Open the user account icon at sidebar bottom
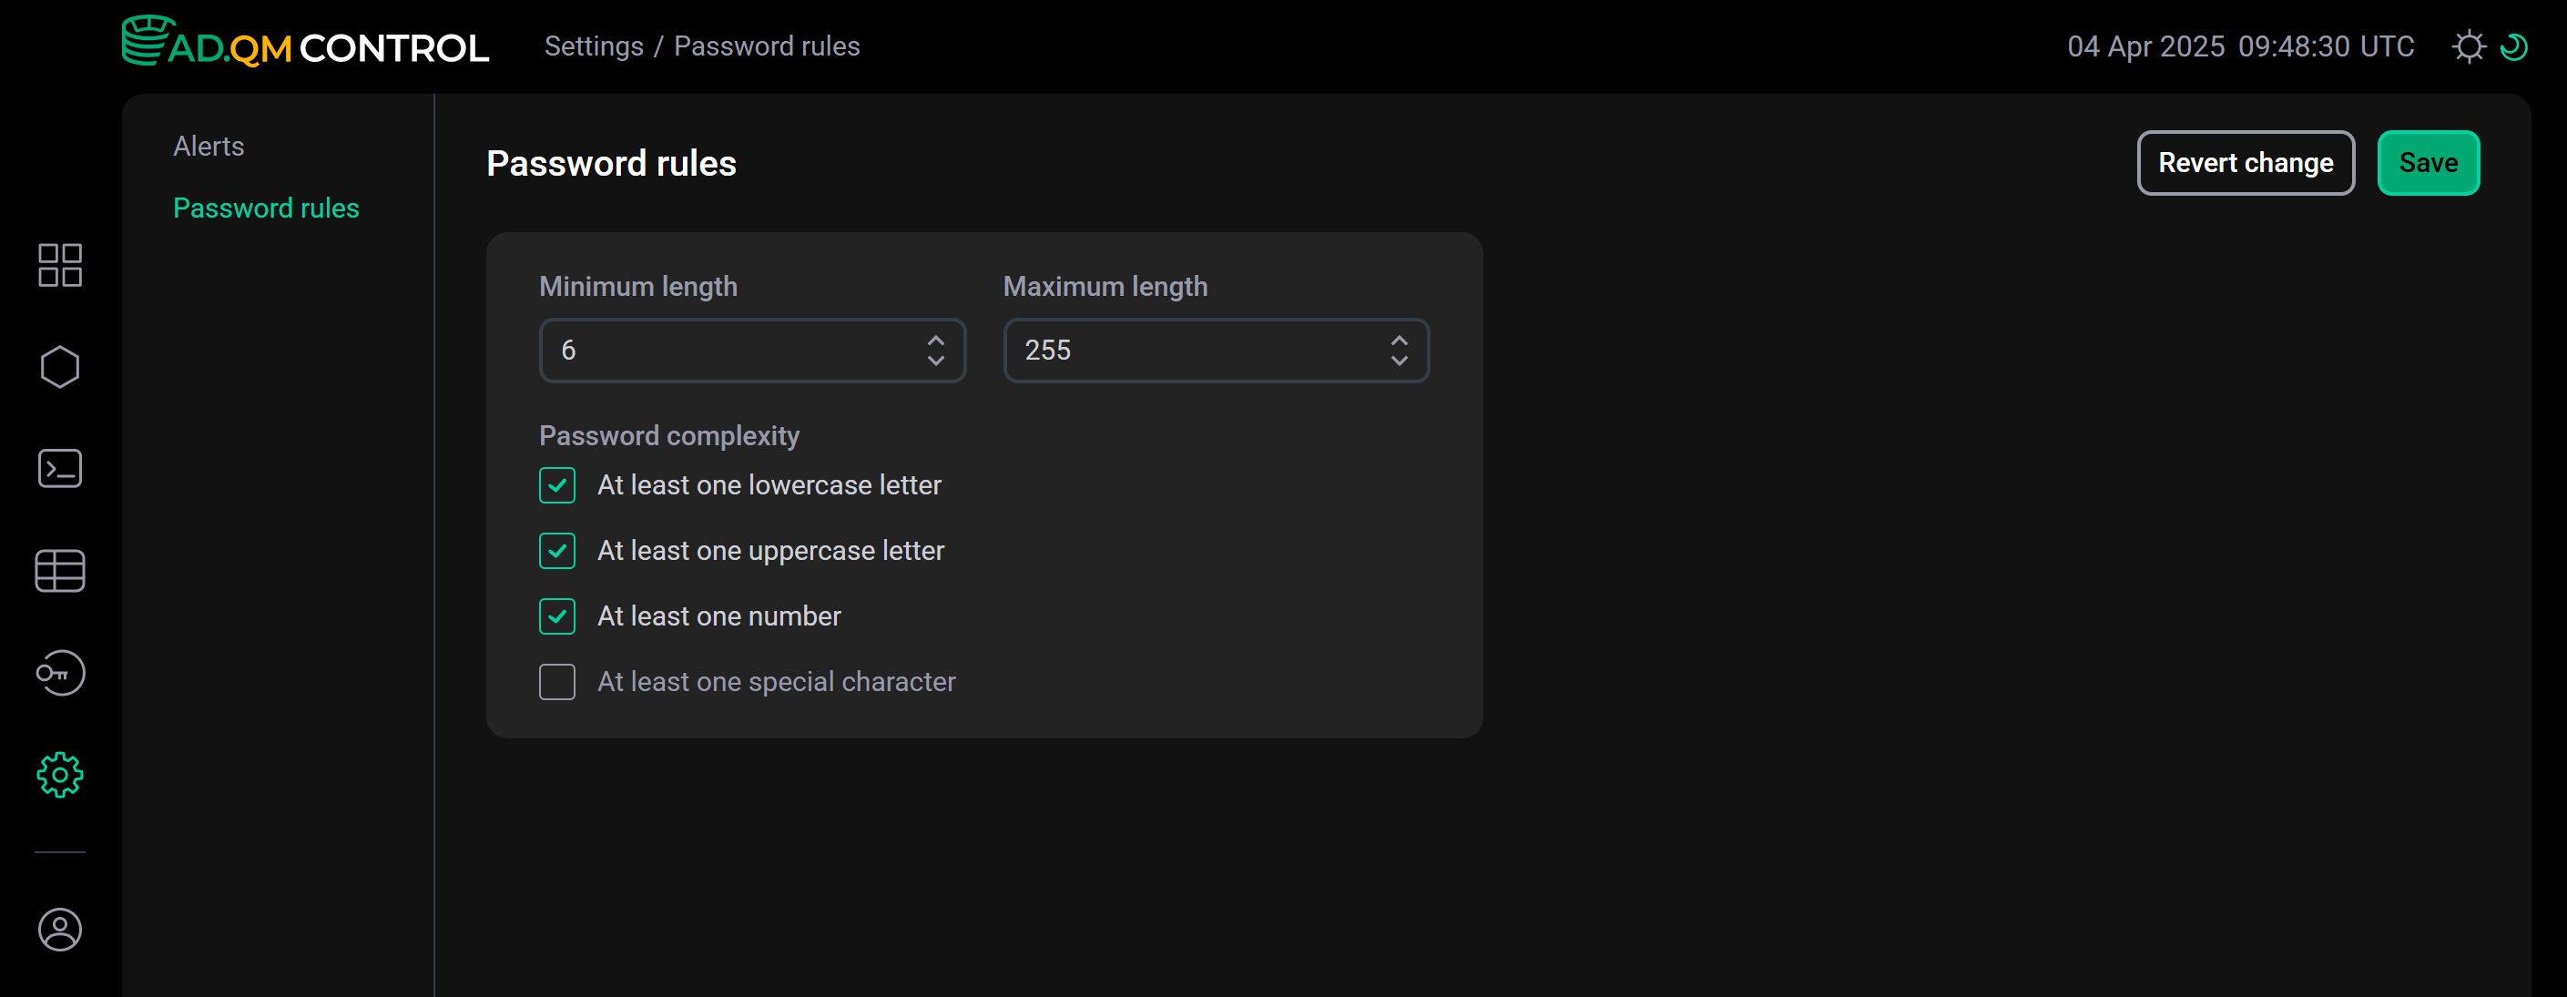Screen dimensions: 2567x997 [x=59, y=931]
